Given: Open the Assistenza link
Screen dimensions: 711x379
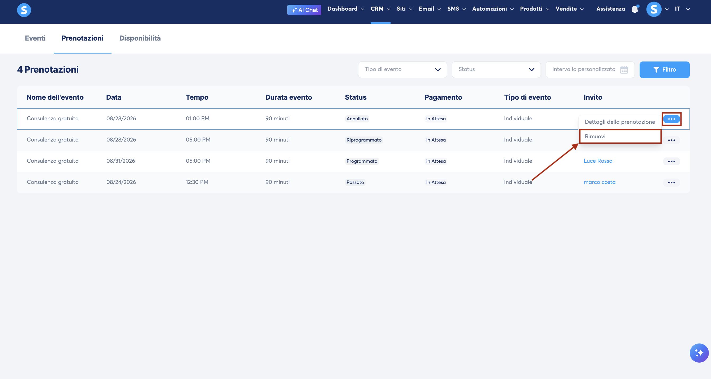Looking at the screenshot, I should click(611, 9).
